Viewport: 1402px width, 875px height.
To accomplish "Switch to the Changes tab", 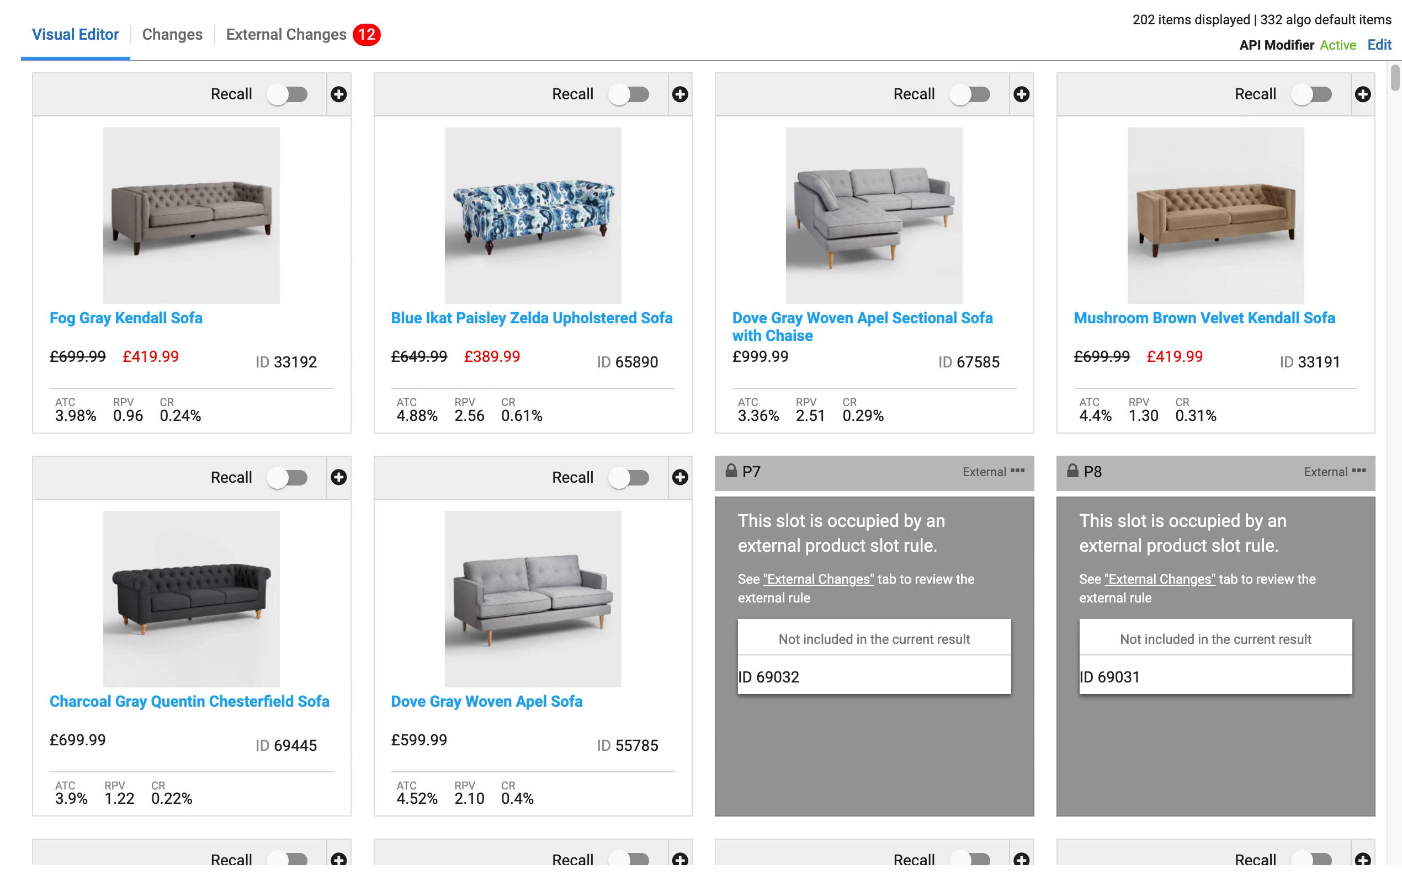I will pos(172,35).
